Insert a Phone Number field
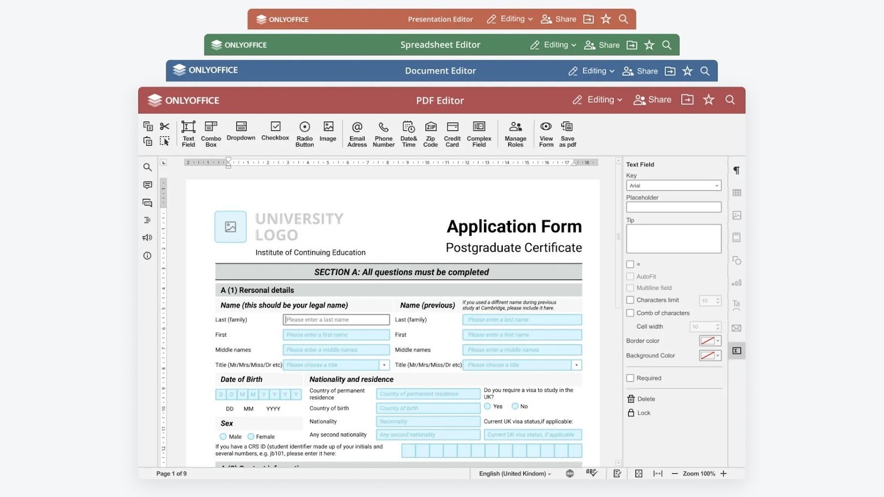This screenshot has height=497, width=884. tap(383, 133)
